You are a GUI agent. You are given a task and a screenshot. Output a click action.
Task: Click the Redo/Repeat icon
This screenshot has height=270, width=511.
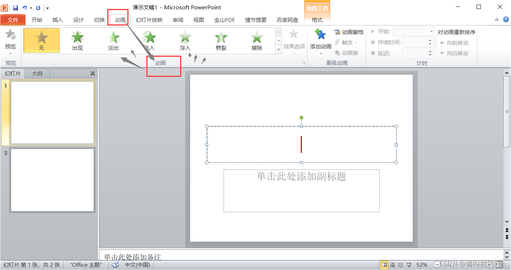(x=38, y=8)
